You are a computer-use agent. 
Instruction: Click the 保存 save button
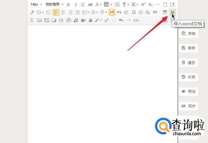(x=188, y=48)
